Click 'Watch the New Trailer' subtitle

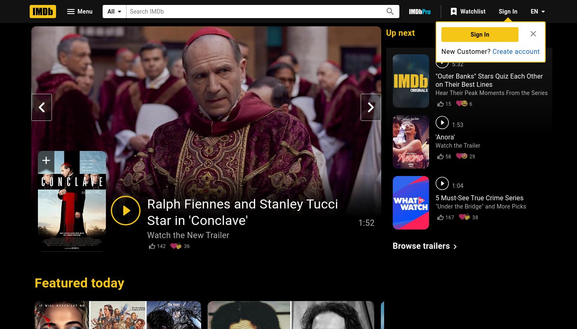188,235
